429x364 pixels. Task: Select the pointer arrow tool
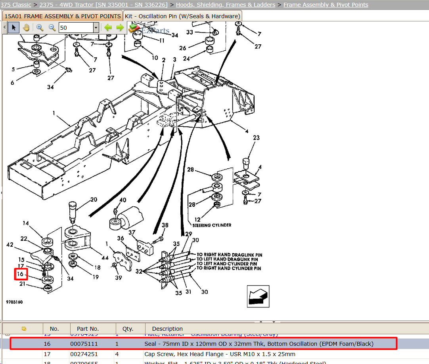pos(14,28)
